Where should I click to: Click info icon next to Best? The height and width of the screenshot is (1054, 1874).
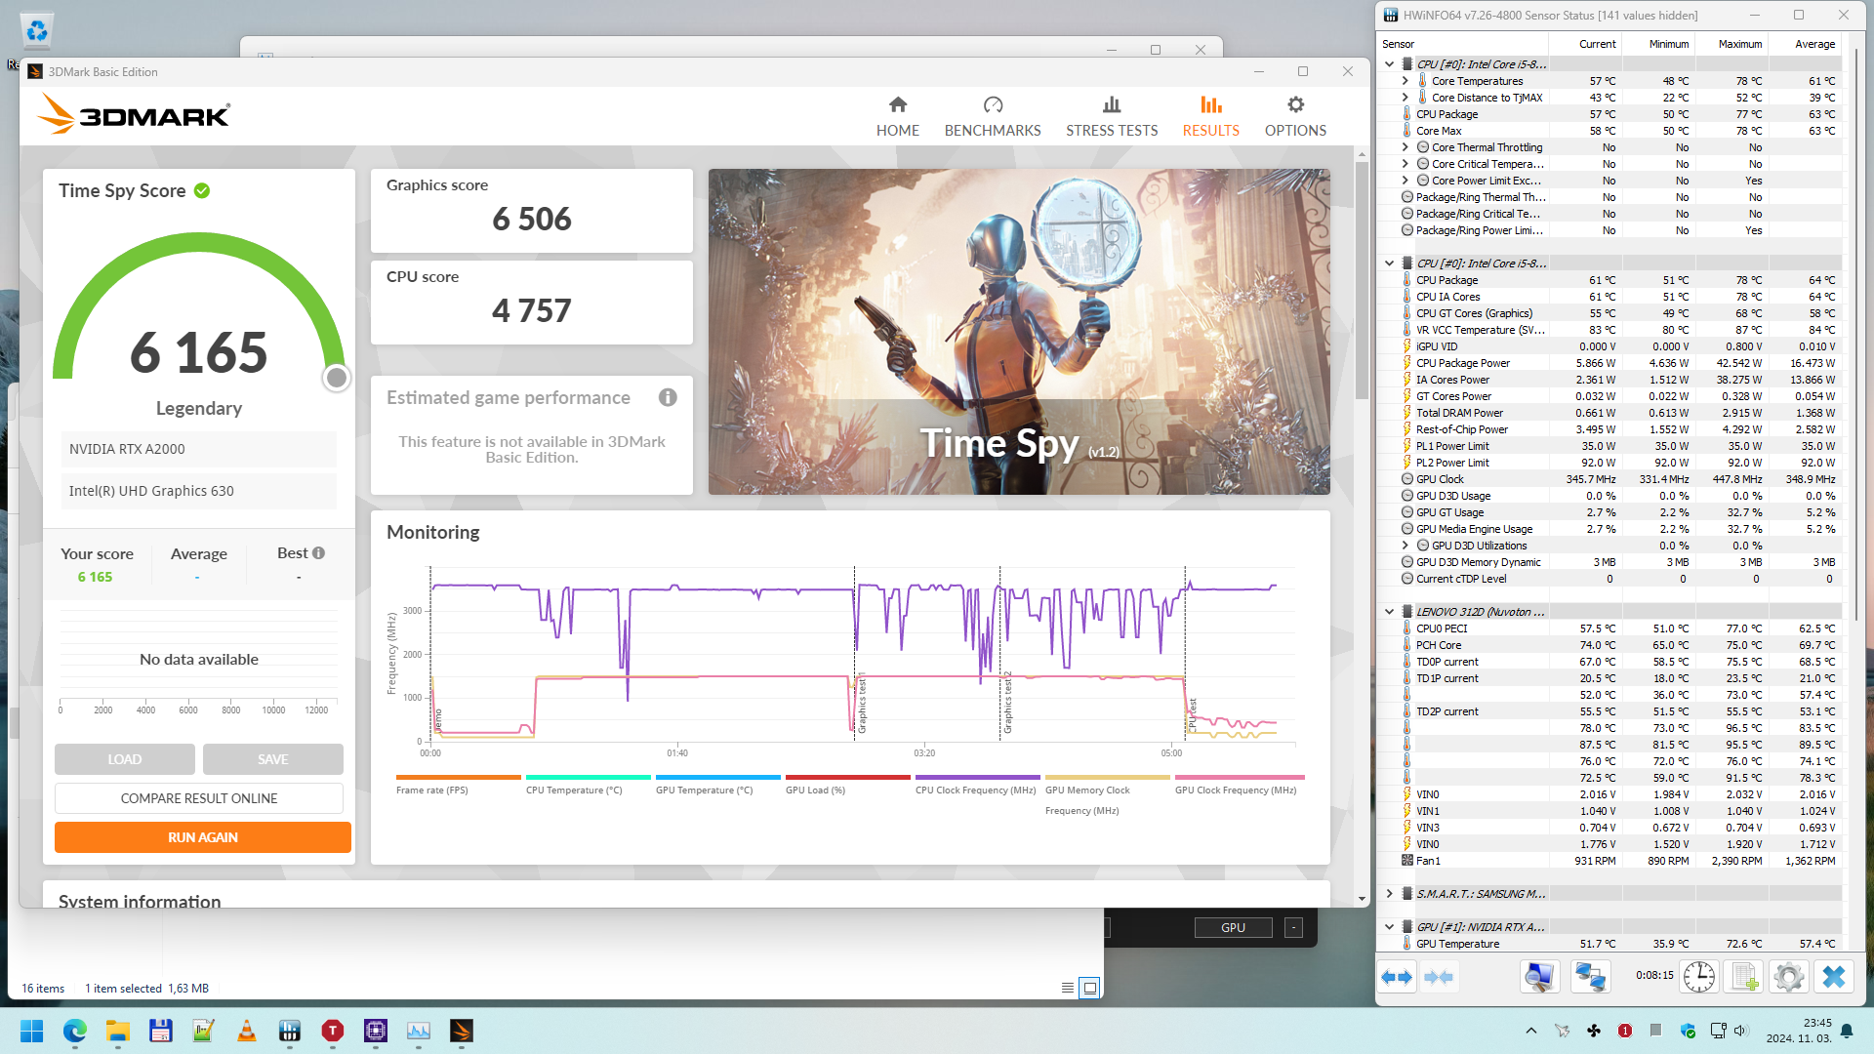[318, 553]
